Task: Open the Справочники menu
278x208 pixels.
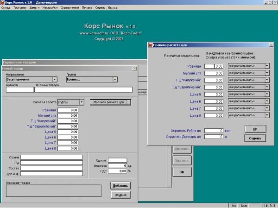Action: tap(69, 8)
